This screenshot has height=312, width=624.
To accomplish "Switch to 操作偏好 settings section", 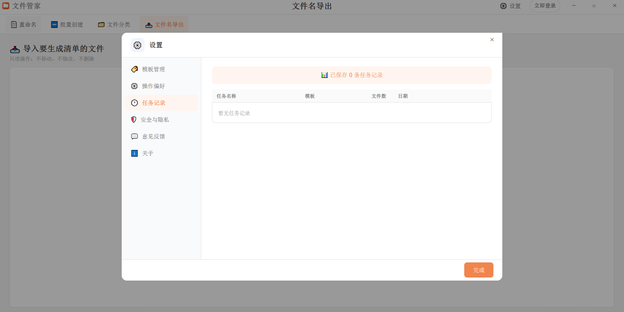I will pyautogui.click(x=162, y=86).
